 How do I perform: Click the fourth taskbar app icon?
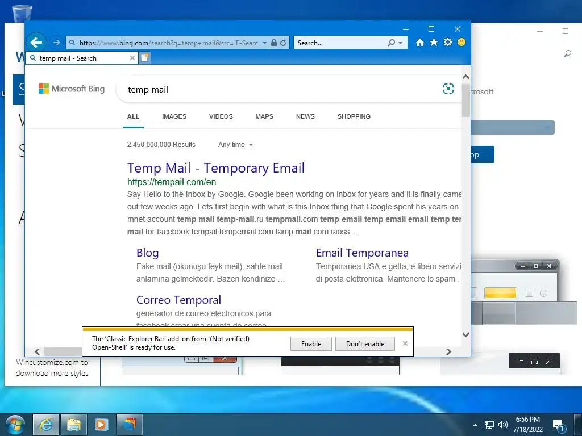130,425
